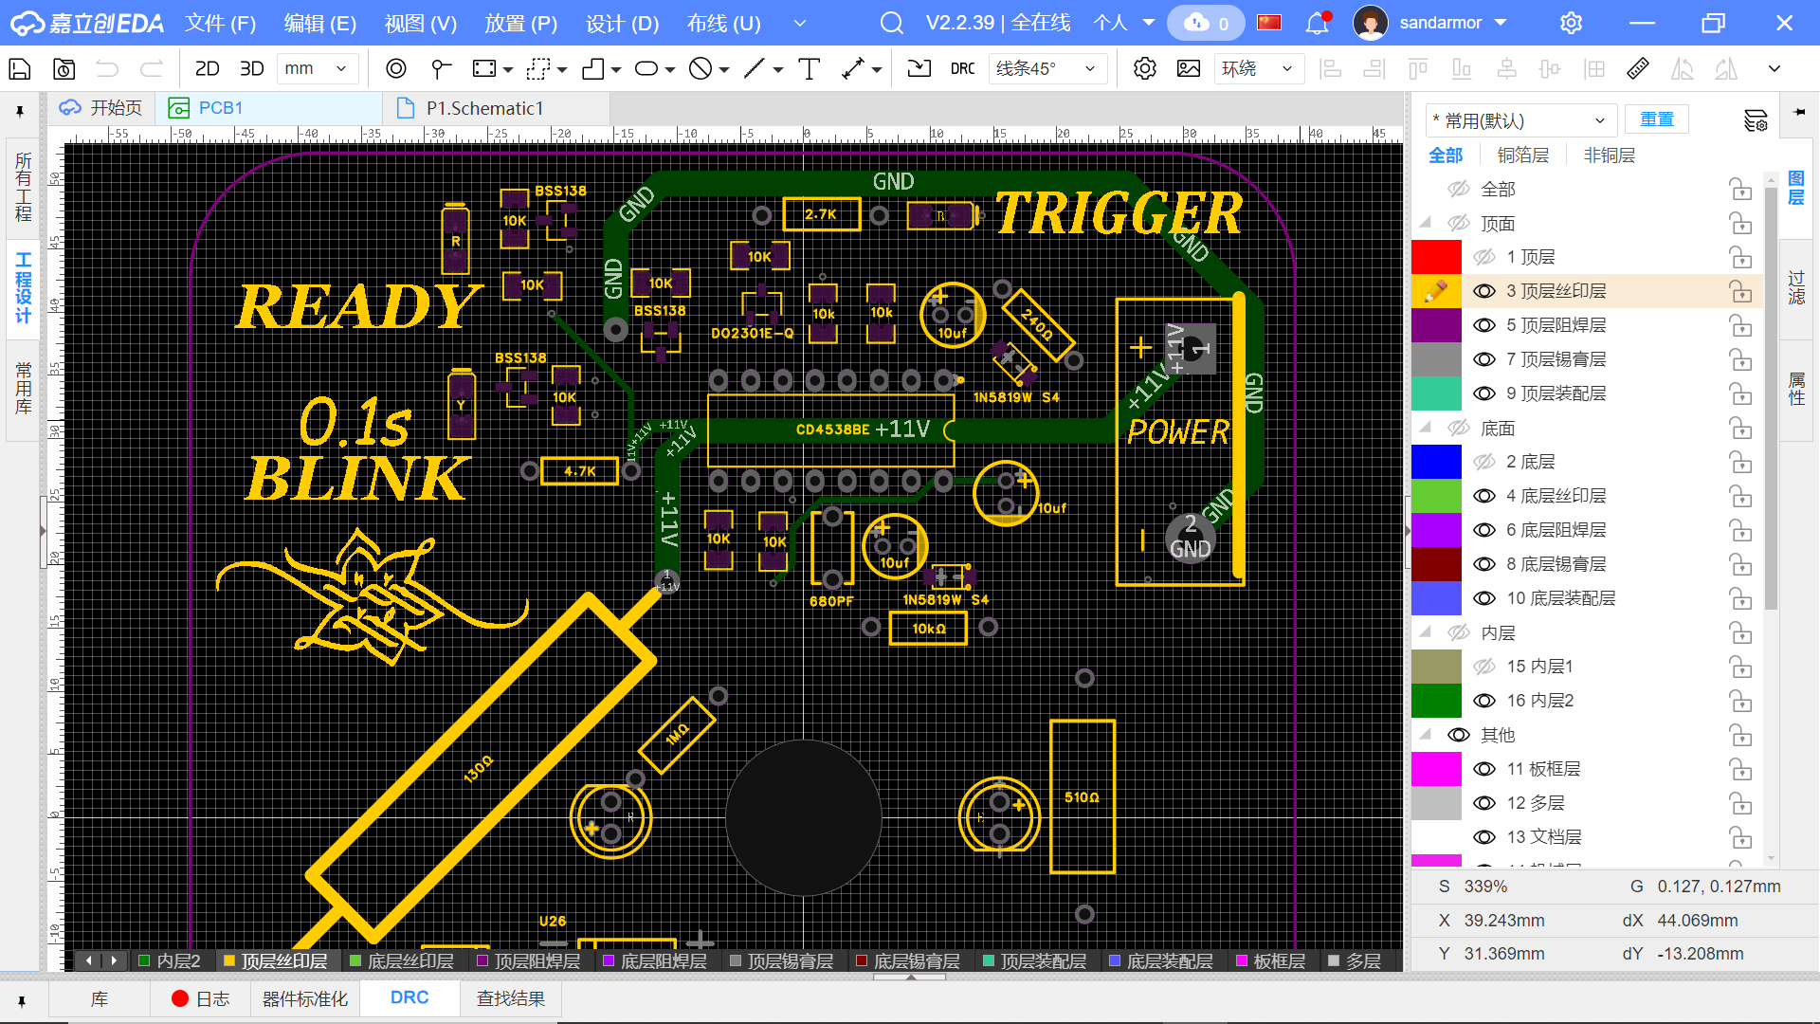Select the text tool icon
The height and width of the screenshot is (1024, 1820).
pos(810,68)
